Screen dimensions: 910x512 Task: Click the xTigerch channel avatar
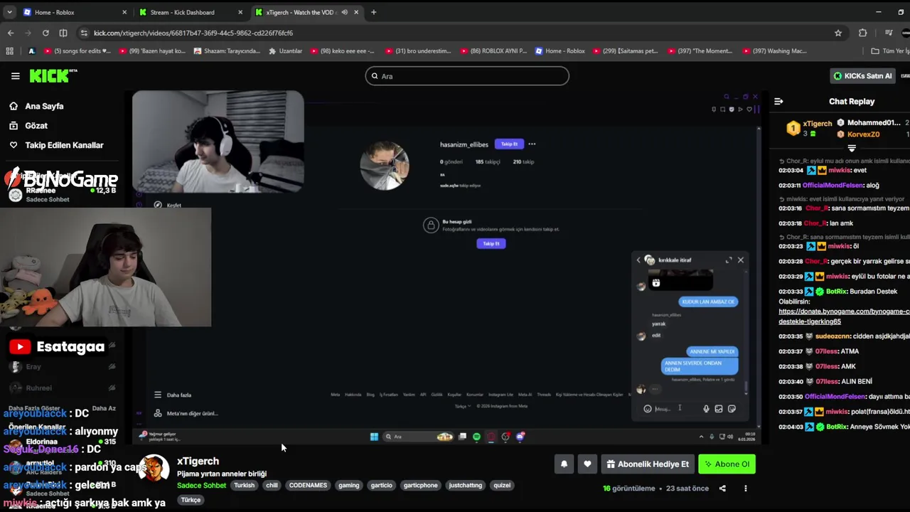(x=154, y=469)
